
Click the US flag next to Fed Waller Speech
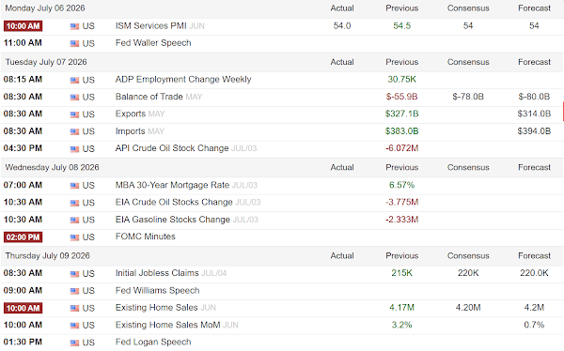[x=74, y=43]
